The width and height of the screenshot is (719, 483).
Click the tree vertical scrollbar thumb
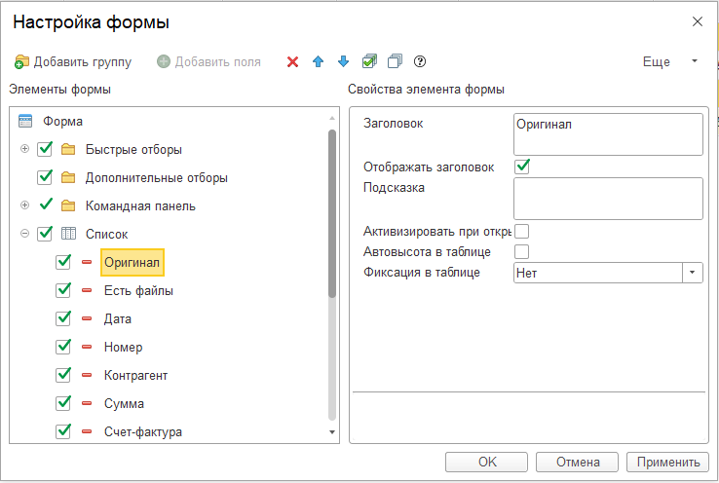332,213
